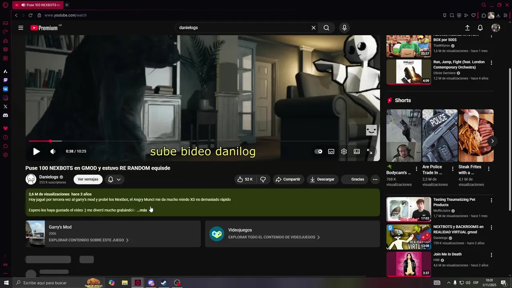
Task: Open Discord in Opera sidebar
Action: click(x=5, y=115)
